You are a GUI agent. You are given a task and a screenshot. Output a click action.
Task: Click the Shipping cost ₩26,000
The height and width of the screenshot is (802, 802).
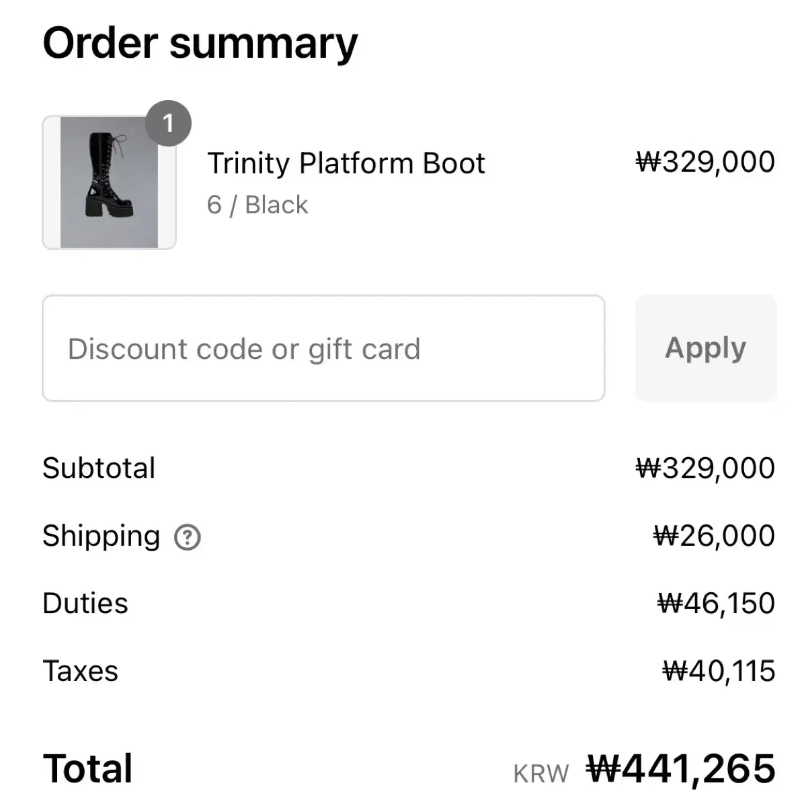(x=714, y=536)
